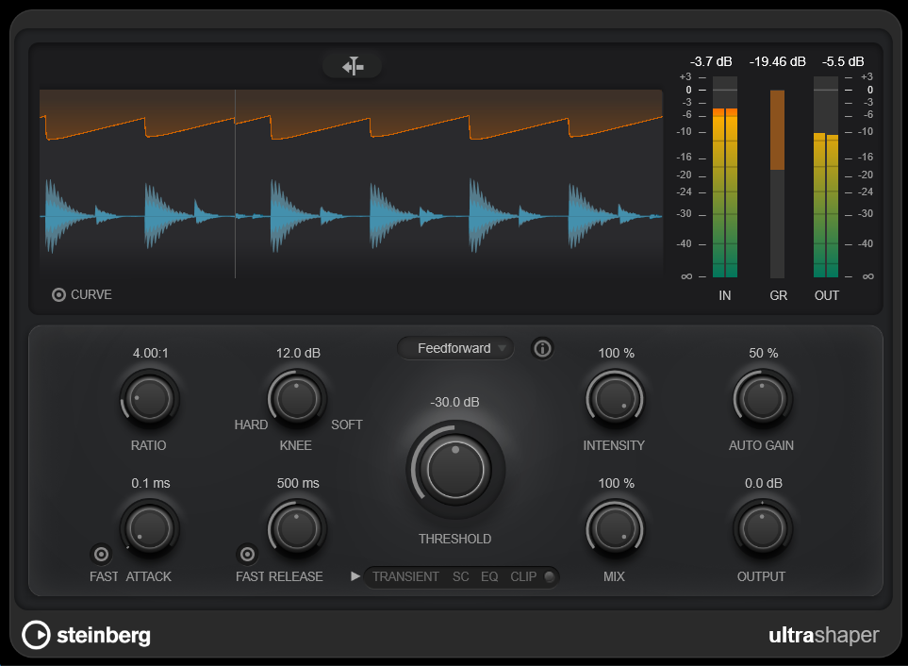The height and width of the screenshot is (666, 908).
Task: Open the SC tab
Action: (x=460, y=576)
